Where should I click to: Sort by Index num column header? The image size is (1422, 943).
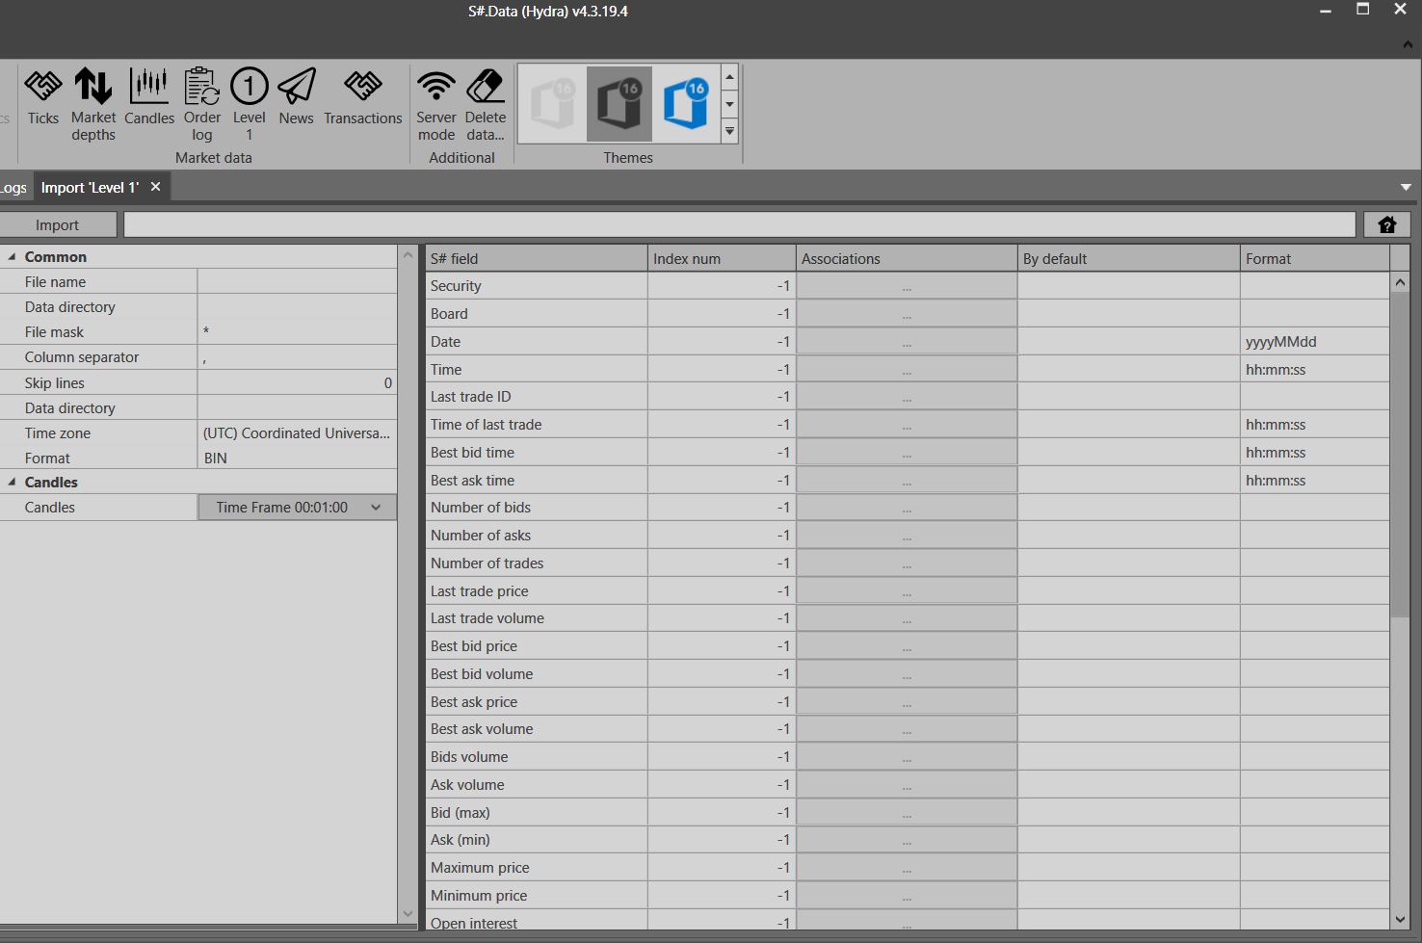point(722,258)
